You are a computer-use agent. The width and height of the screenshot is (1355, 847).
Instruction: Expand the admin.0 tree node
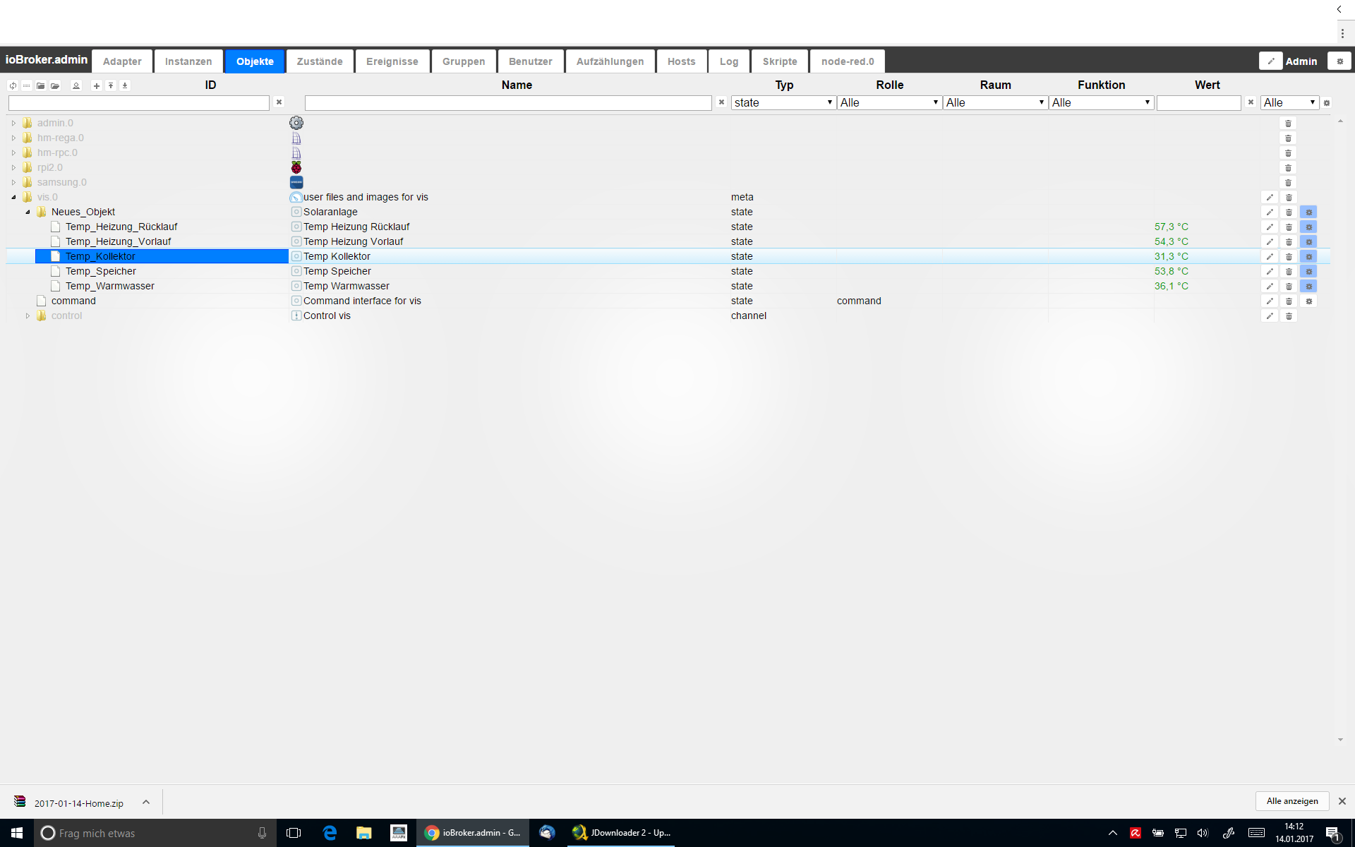coord(13,123)
